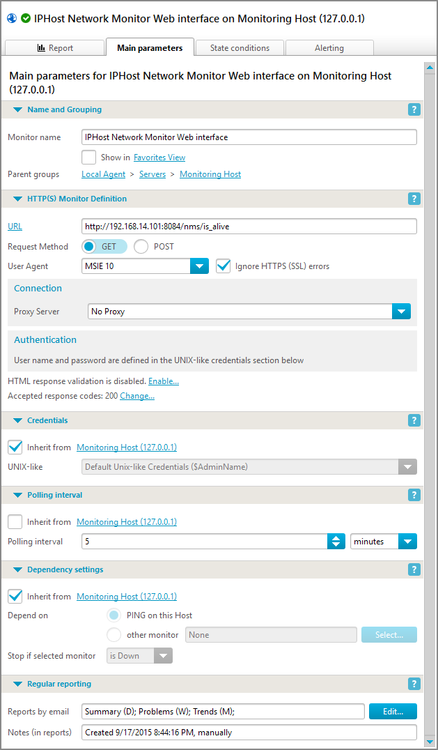438x750 pixels.
Task: Open the Alerting tab
Action: coord(329,48)
